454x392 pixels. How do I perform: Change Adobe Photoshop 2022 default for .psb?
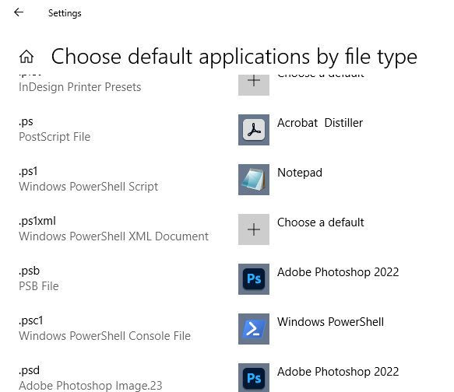(338, 272)
